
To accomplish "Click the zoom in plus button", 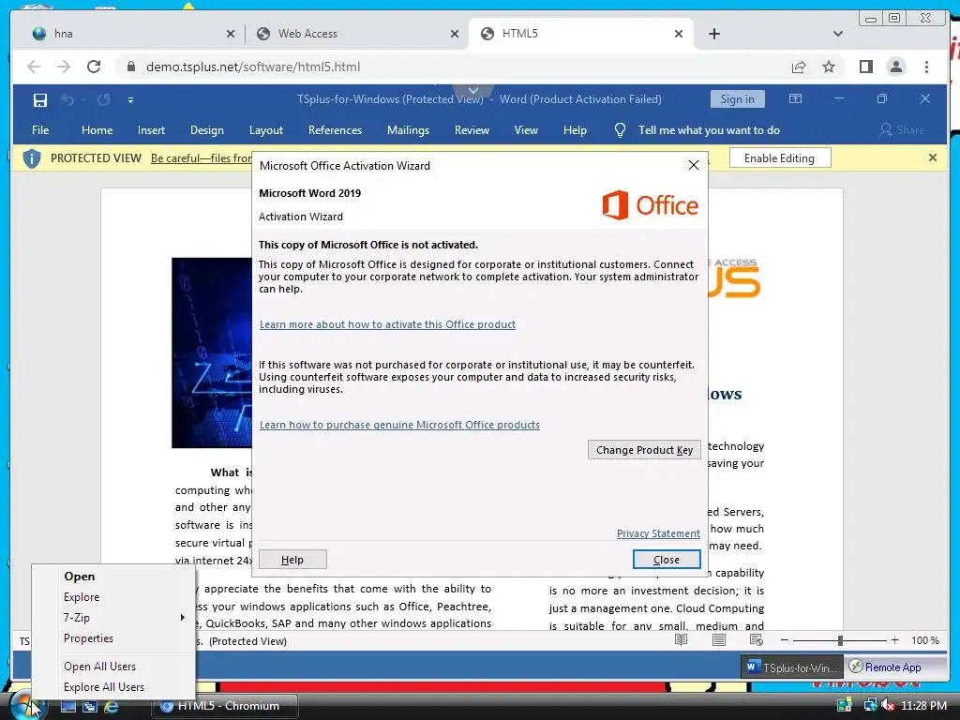I will (894, 640).
